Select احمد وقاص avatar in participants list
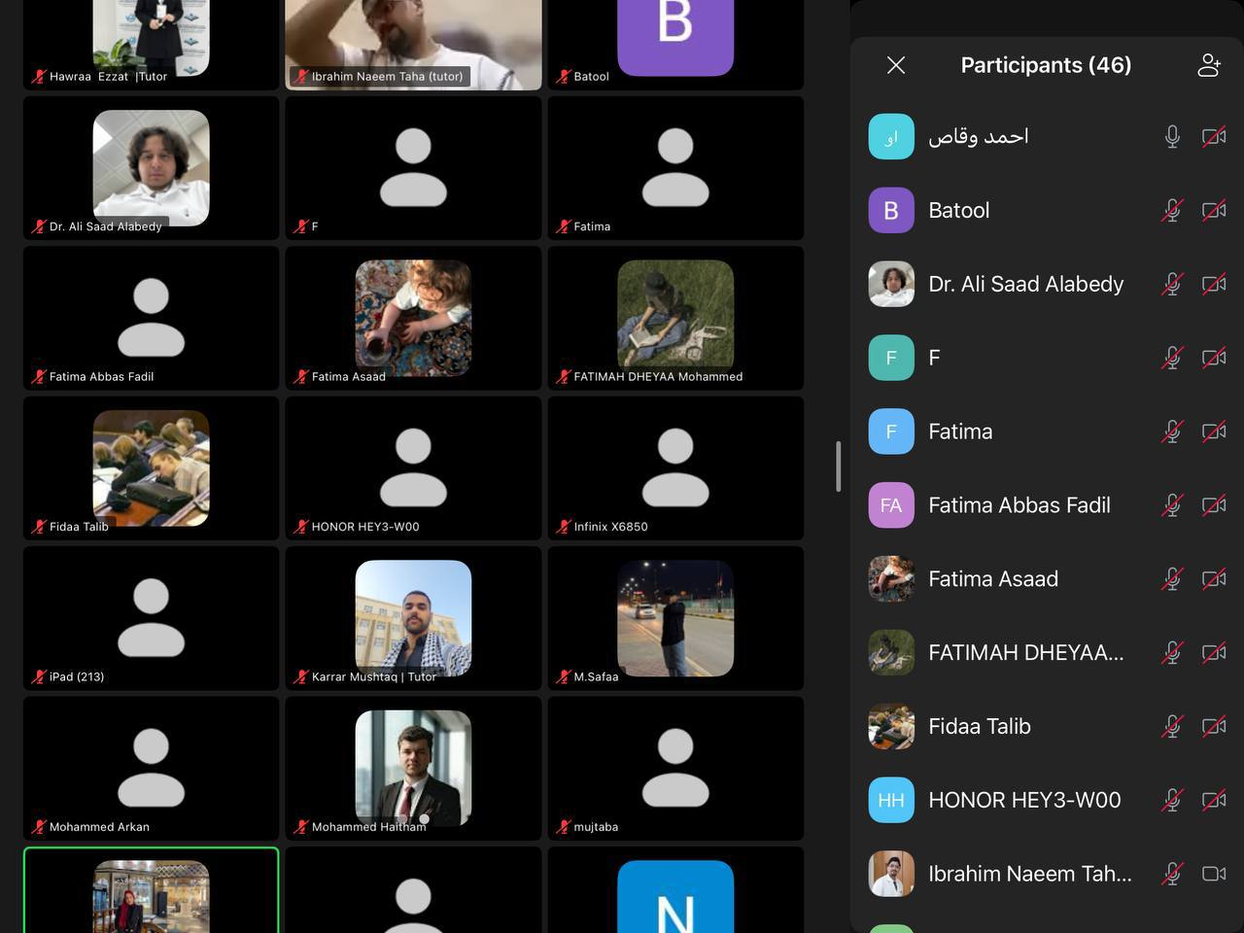1244x933 pixels. (x=891, y=137)
